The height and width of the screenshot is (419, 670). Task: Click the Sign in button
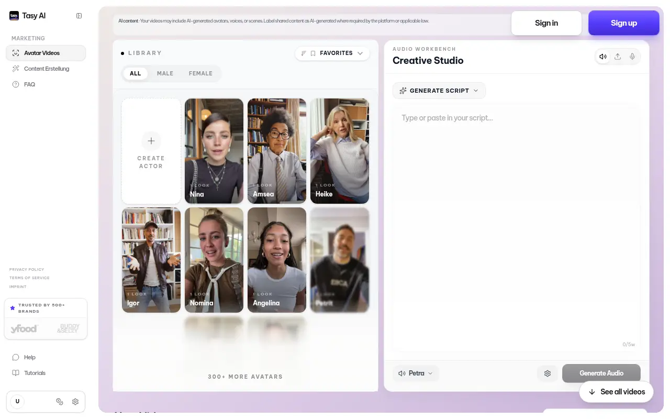click(x=546, y=23)
